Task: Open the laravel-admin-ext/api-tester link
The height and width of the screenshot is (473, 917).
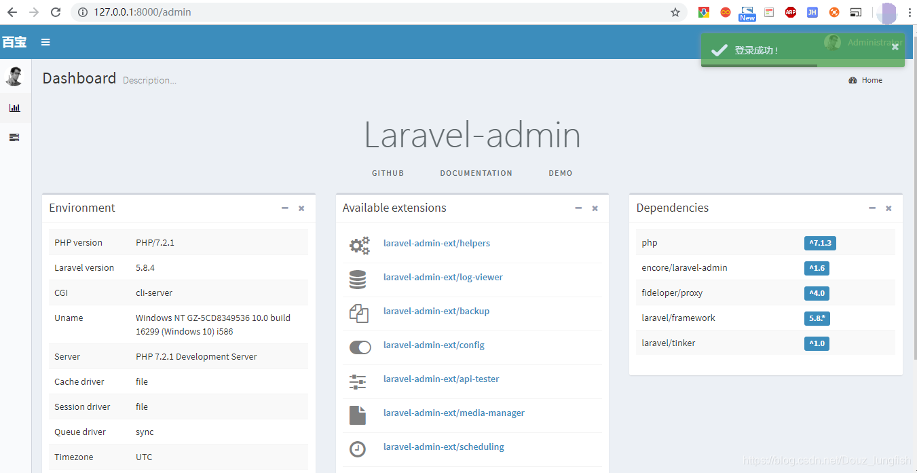Action: [441, 379]
